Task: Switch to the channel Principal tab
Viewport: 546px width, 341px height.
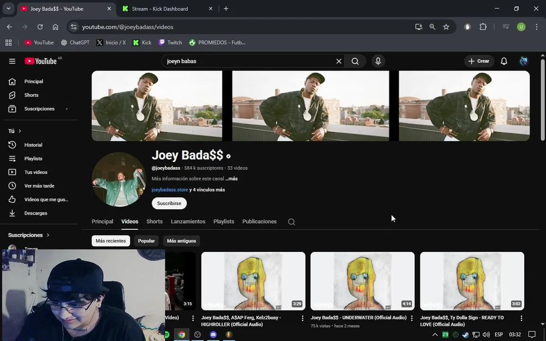Action: (102, 222)
